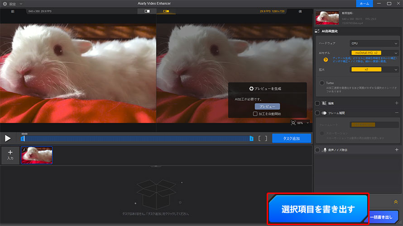
Task: Click the タスク追加 button
Action: 292,138
